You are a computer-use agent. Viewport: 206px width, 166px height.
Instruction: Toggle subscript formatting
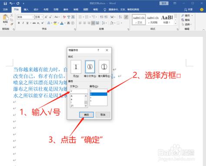pyautogui.click(x=38, y=23)
